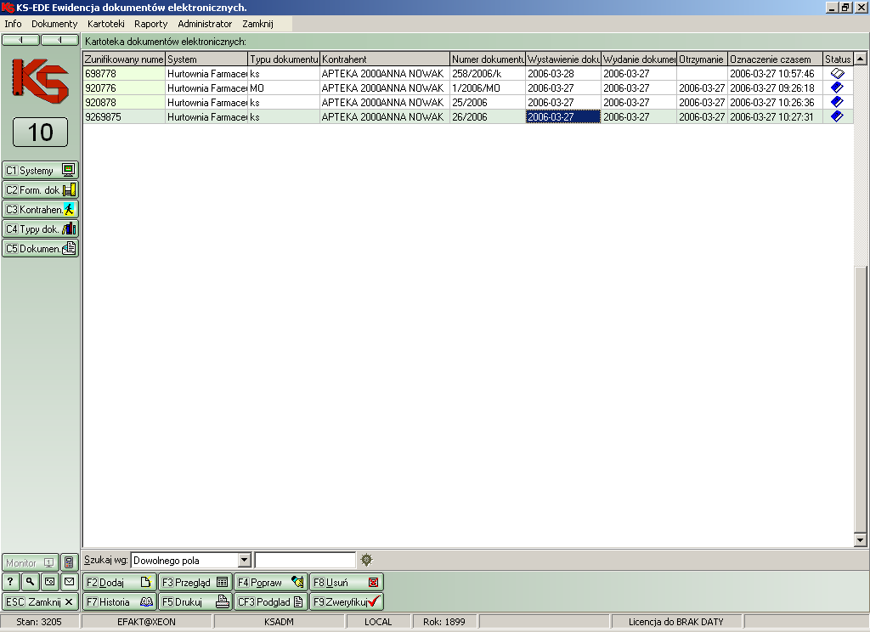870x632 pixels.
Task: Open the C4 Typy dok. card file
Action: 40,229
